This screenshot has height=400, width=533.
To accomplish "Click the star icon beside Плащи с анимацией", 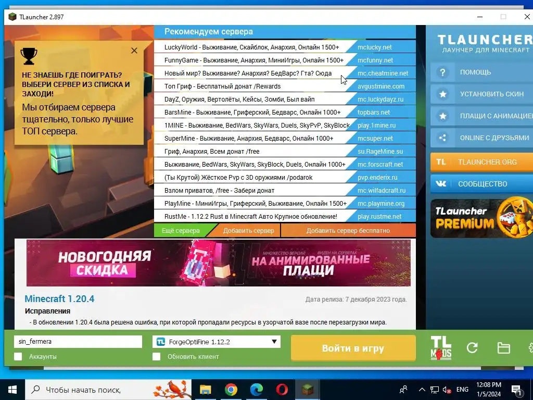I will tap(442, 116).
